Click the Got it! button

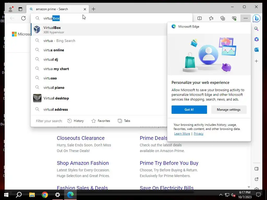click(189, 110)
